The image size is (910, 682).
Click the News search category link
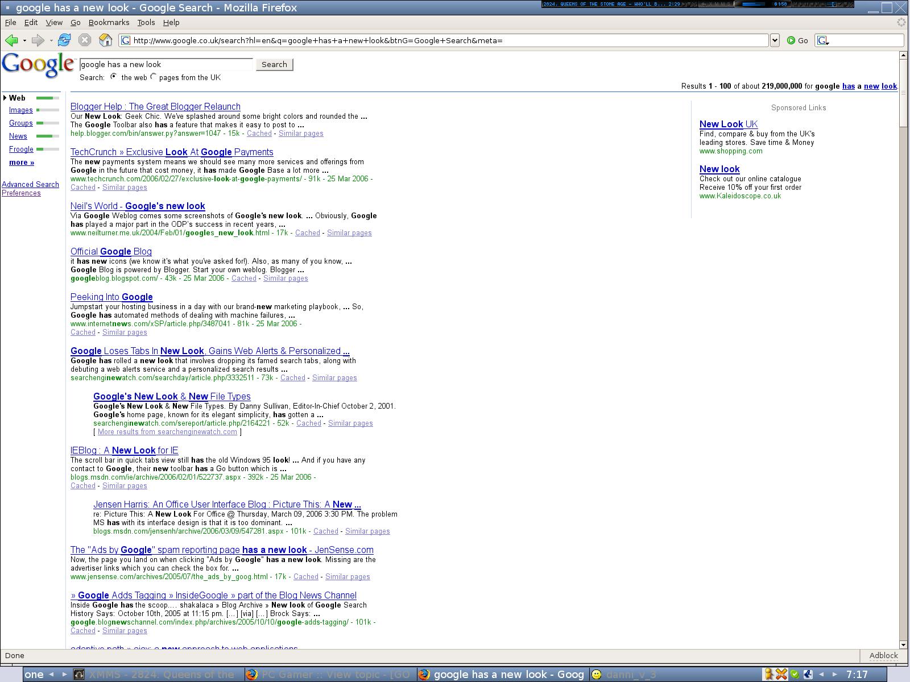[x=18, y=136]
